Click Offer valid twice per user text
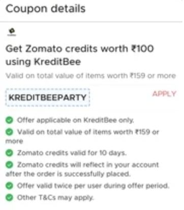The height and width of the screenshot is (210, 184). click(93, 186)
